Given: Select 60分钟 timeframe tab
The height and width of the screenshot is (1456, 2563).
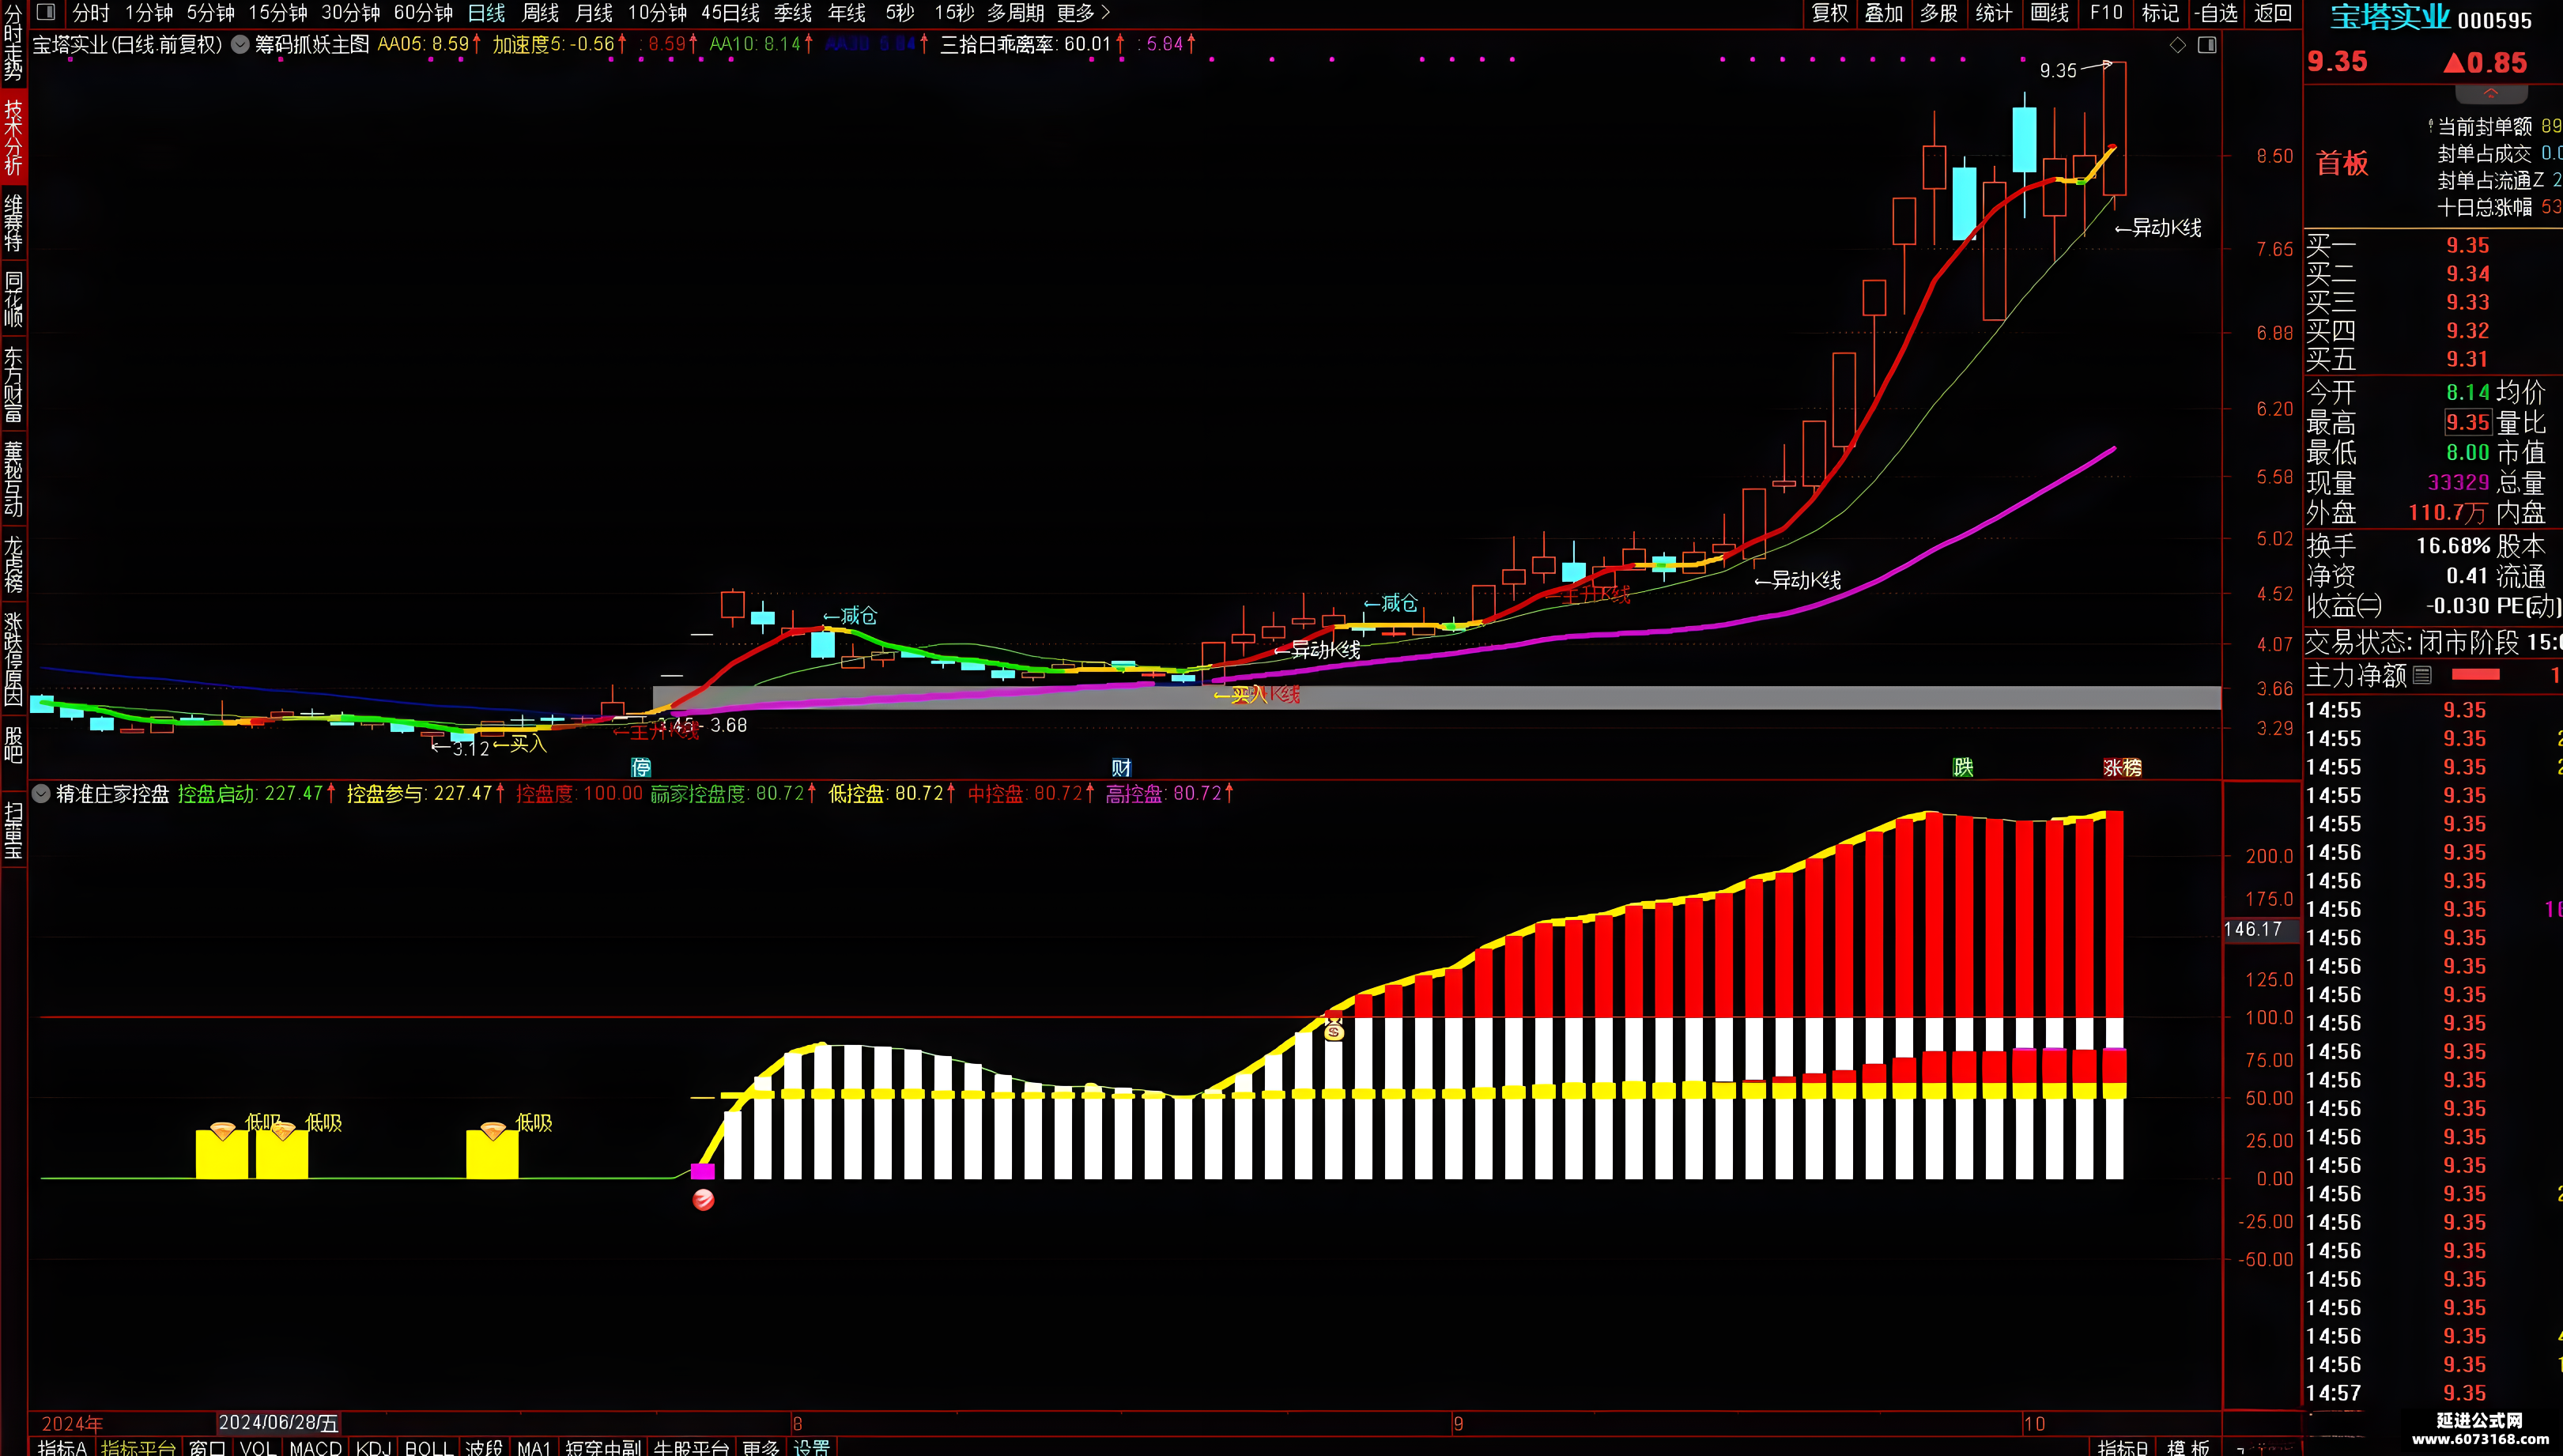Looking at the screenshot, I should click(422, 13).
